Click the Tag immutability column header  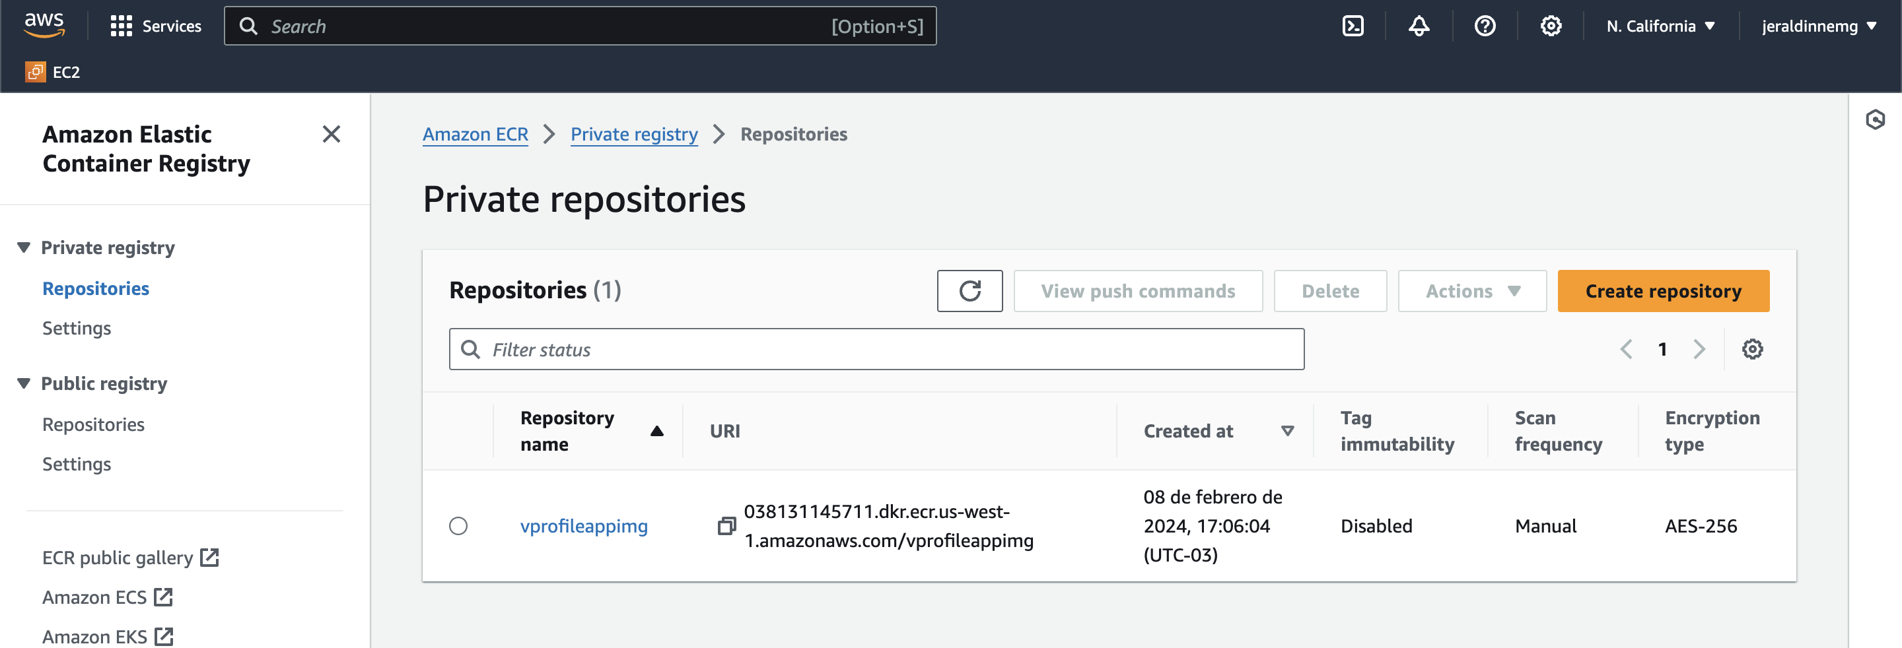[1397, 431]
